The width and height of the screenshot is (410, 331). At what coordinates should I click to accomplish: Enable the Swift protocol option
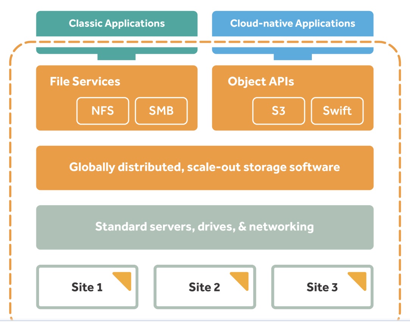pos(337,111)
